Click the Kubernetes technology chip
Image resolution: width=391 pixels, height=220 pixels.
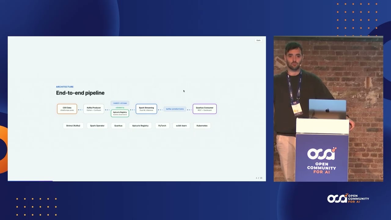pyautogui.click(x=202, y=126)
